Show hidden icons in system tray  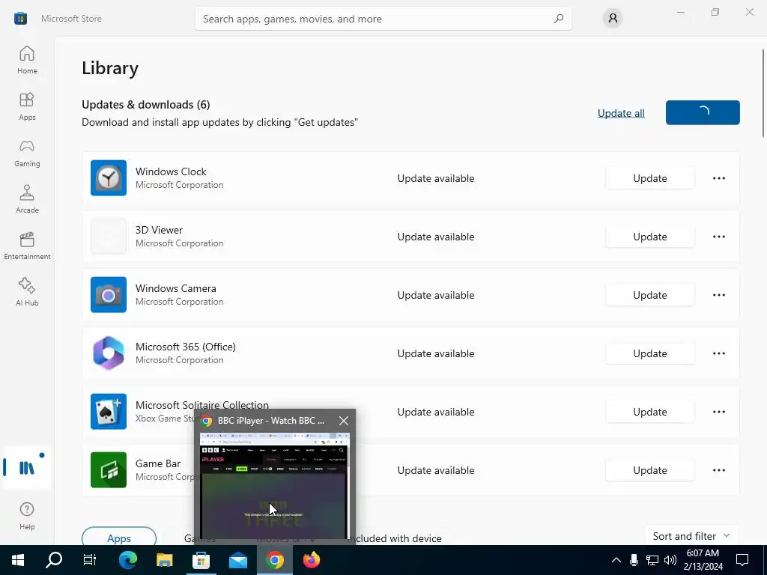pos(616,560)
